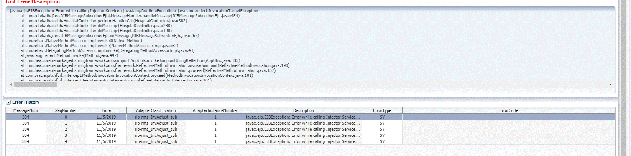Click the horizontal scrollbar thumb in error description
Screen dimensions: 631x156
coord(35,85)
